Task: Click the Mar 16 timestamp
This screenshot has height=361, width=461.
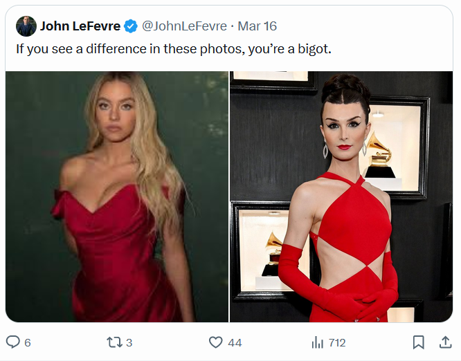Action: (x=257, y=26)
